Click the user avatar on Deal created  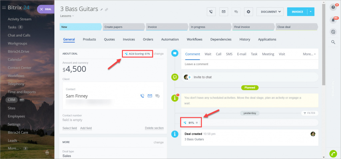(x=313, y=134)
